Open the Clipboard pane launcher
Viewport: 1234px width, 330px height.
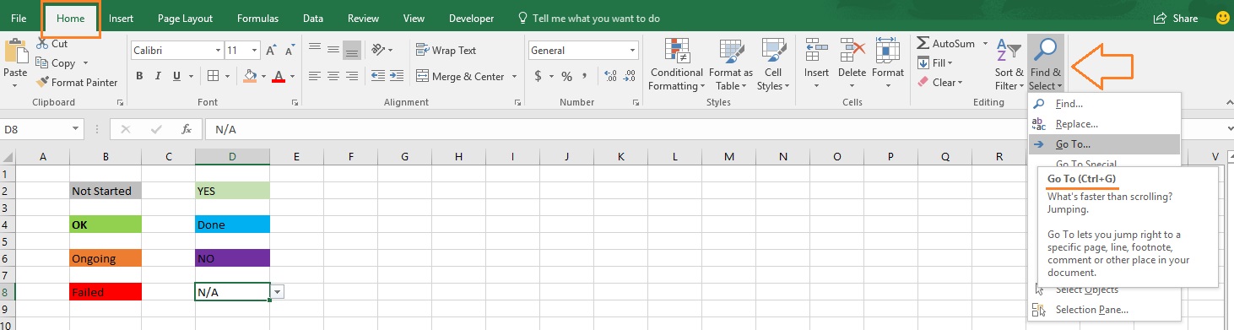pos(121,102)
